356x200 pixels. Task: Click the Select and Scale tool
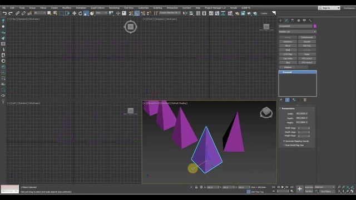(x=86, y=13)
